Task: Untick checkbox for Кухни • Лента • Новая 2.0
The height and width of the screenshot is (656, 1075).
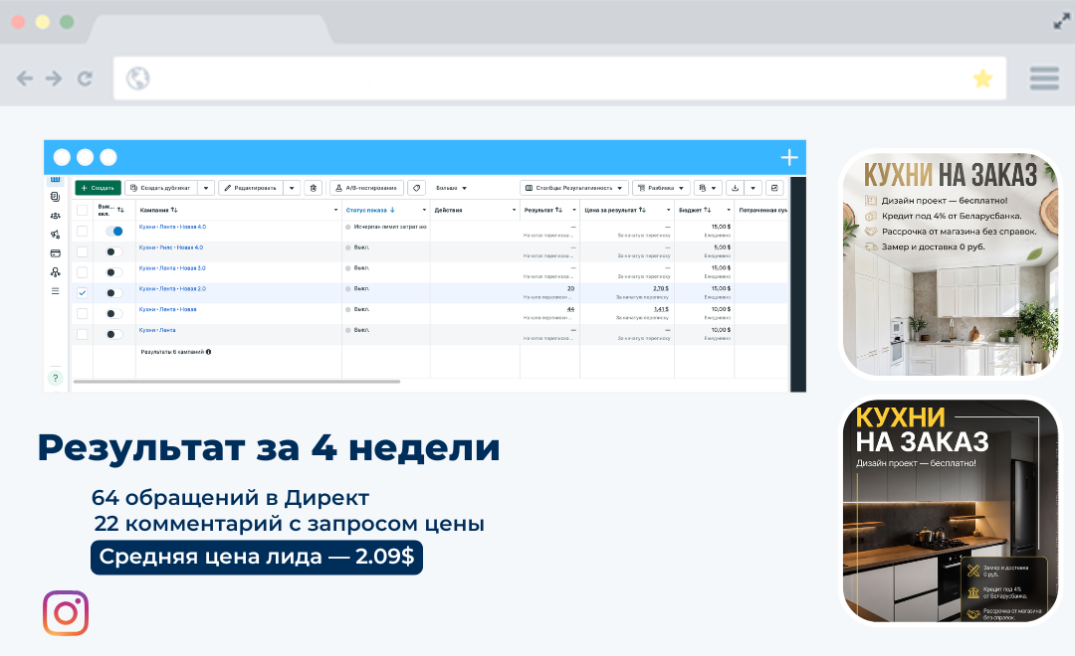Action: click(83, 293)
